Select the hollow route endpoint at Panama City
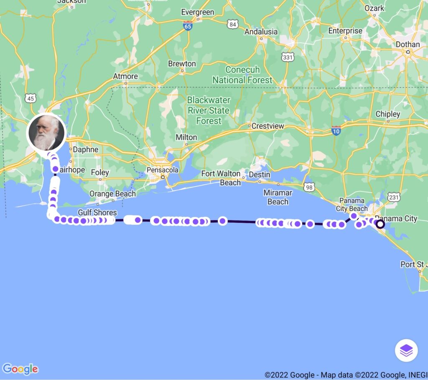This screenshot has height=380, width=428. [380, 224]
